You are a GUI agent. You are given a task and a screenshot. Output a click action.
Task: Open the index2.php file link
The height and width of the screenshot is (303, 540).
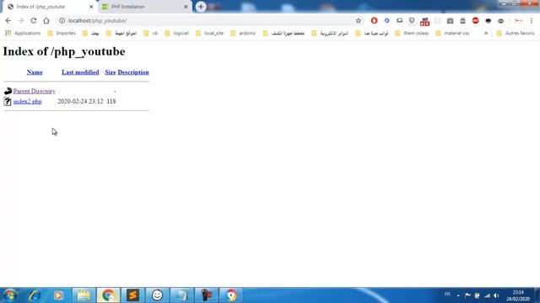28,101
